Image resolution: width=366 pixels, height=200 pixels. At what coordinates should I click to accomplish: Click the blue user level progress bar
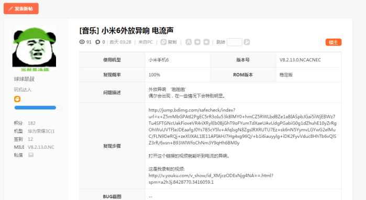35,107
